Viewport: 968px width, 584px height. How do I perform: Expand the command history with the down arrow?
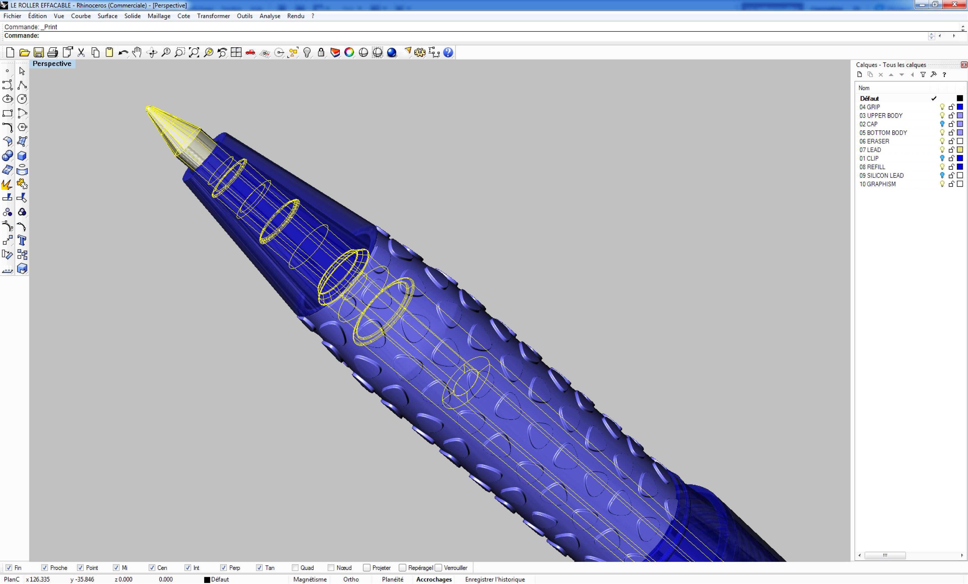(931, 38)
